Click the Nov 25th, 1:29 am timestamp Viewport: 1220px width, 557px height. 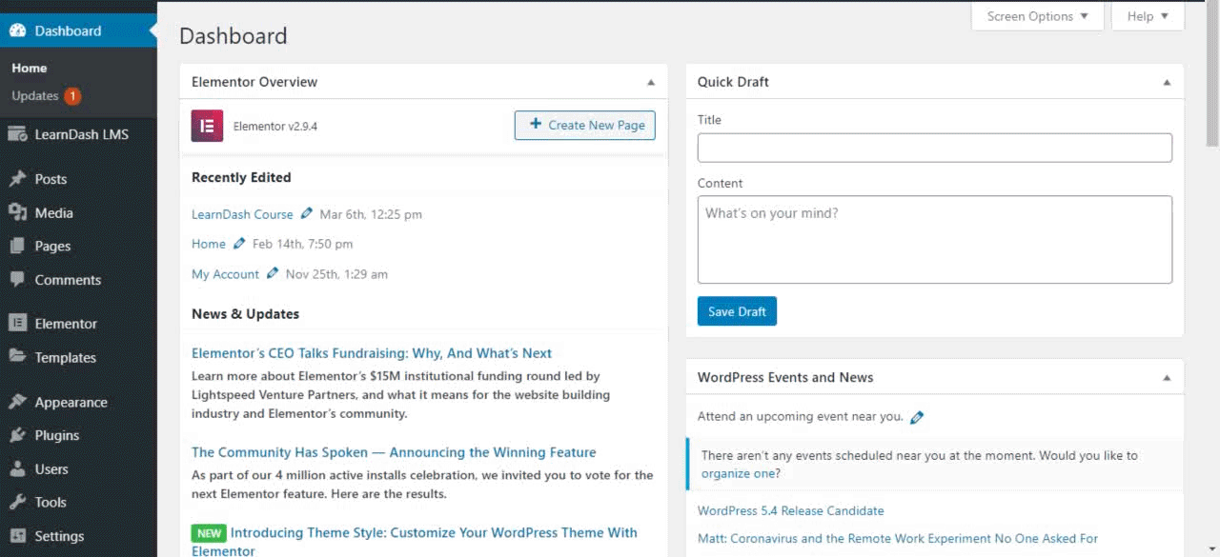pos(336,274)
